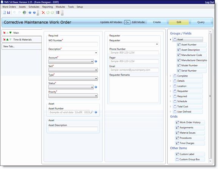Expand the Location group
The image size is (218, 169).
170,86
